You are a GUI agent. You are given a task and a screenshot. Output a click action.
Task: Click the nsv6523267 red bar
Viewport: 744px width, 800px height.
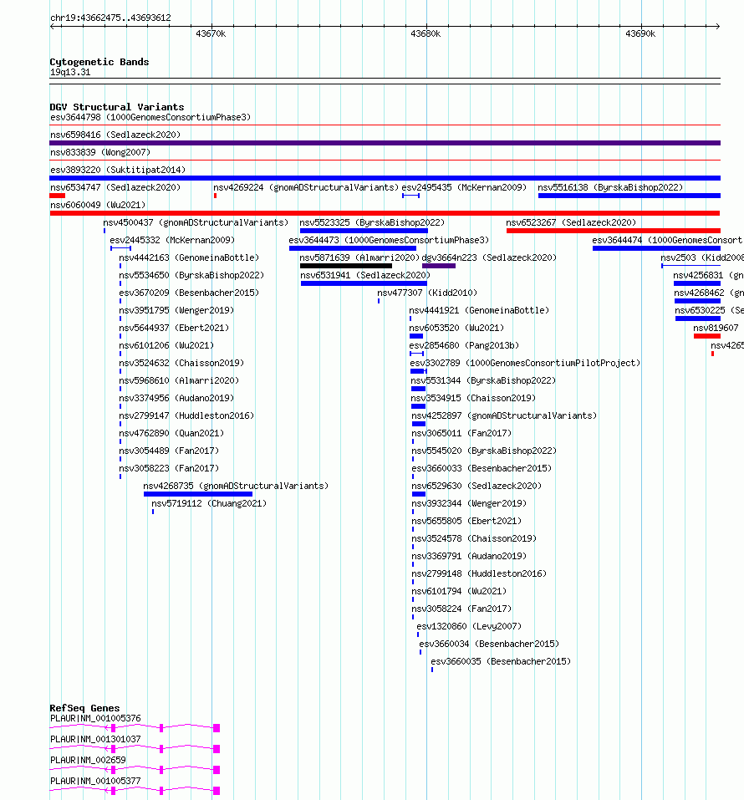click(614, 231)
